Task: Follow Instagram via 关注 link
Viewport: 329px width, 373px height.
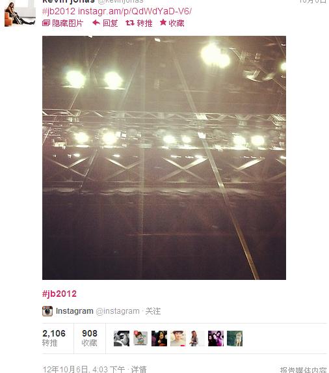Action: tap(153, 311)
